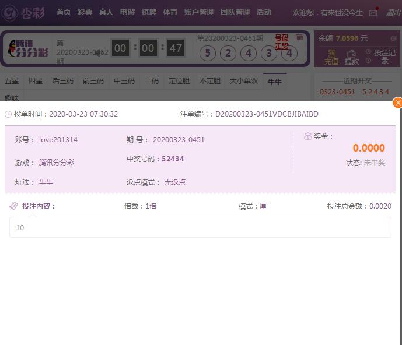Click the 近期开奖 heading
Image resolution: width=402 pixels, height=345 pixels.
click(357, 81)
